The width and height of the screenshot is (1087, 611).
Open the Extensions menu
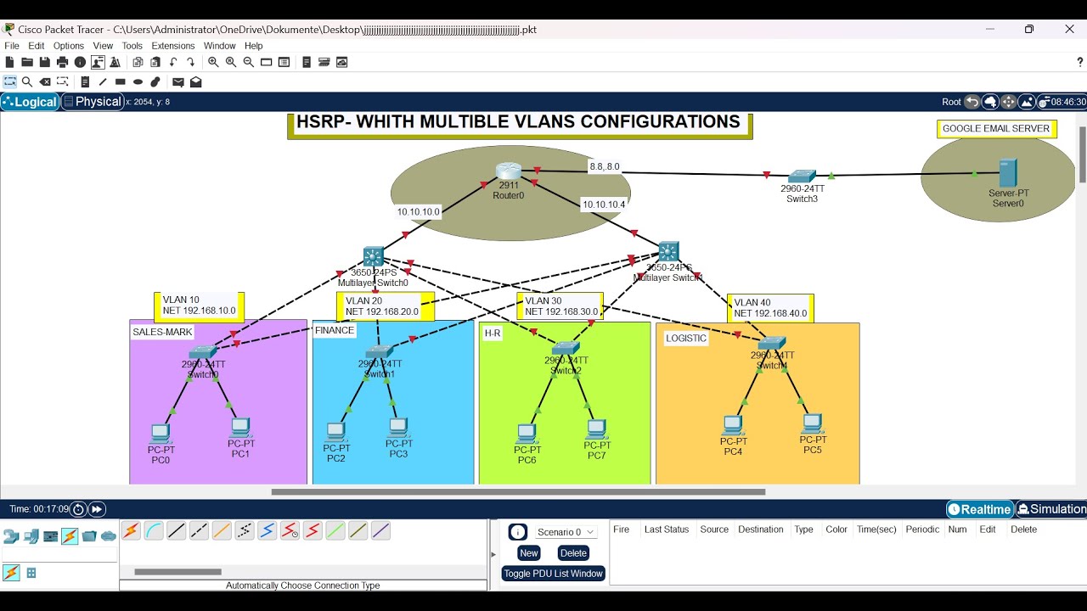(x=173, y=46)
